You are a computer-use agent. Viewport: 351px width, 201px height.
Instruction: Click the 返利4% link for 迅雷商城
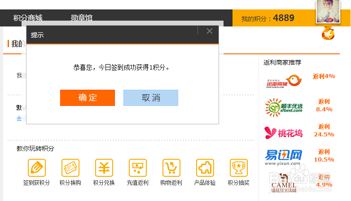pos(324,76)
